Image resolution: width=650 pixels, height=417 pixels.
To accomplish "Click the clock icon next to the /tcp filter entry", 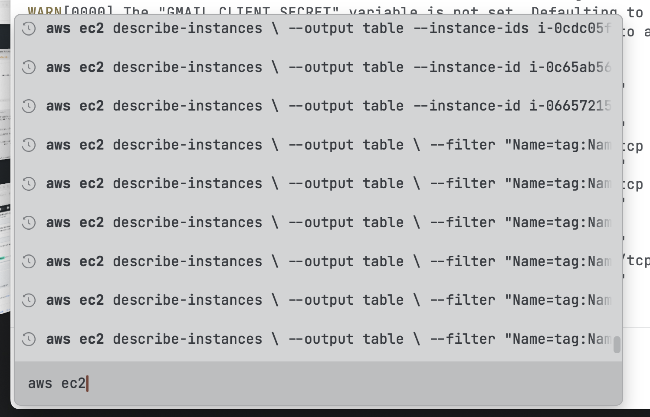I will coord(29,261).
